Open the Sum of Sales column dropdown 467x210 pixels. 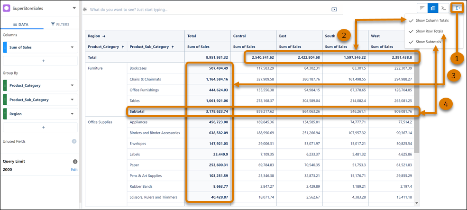72,47
